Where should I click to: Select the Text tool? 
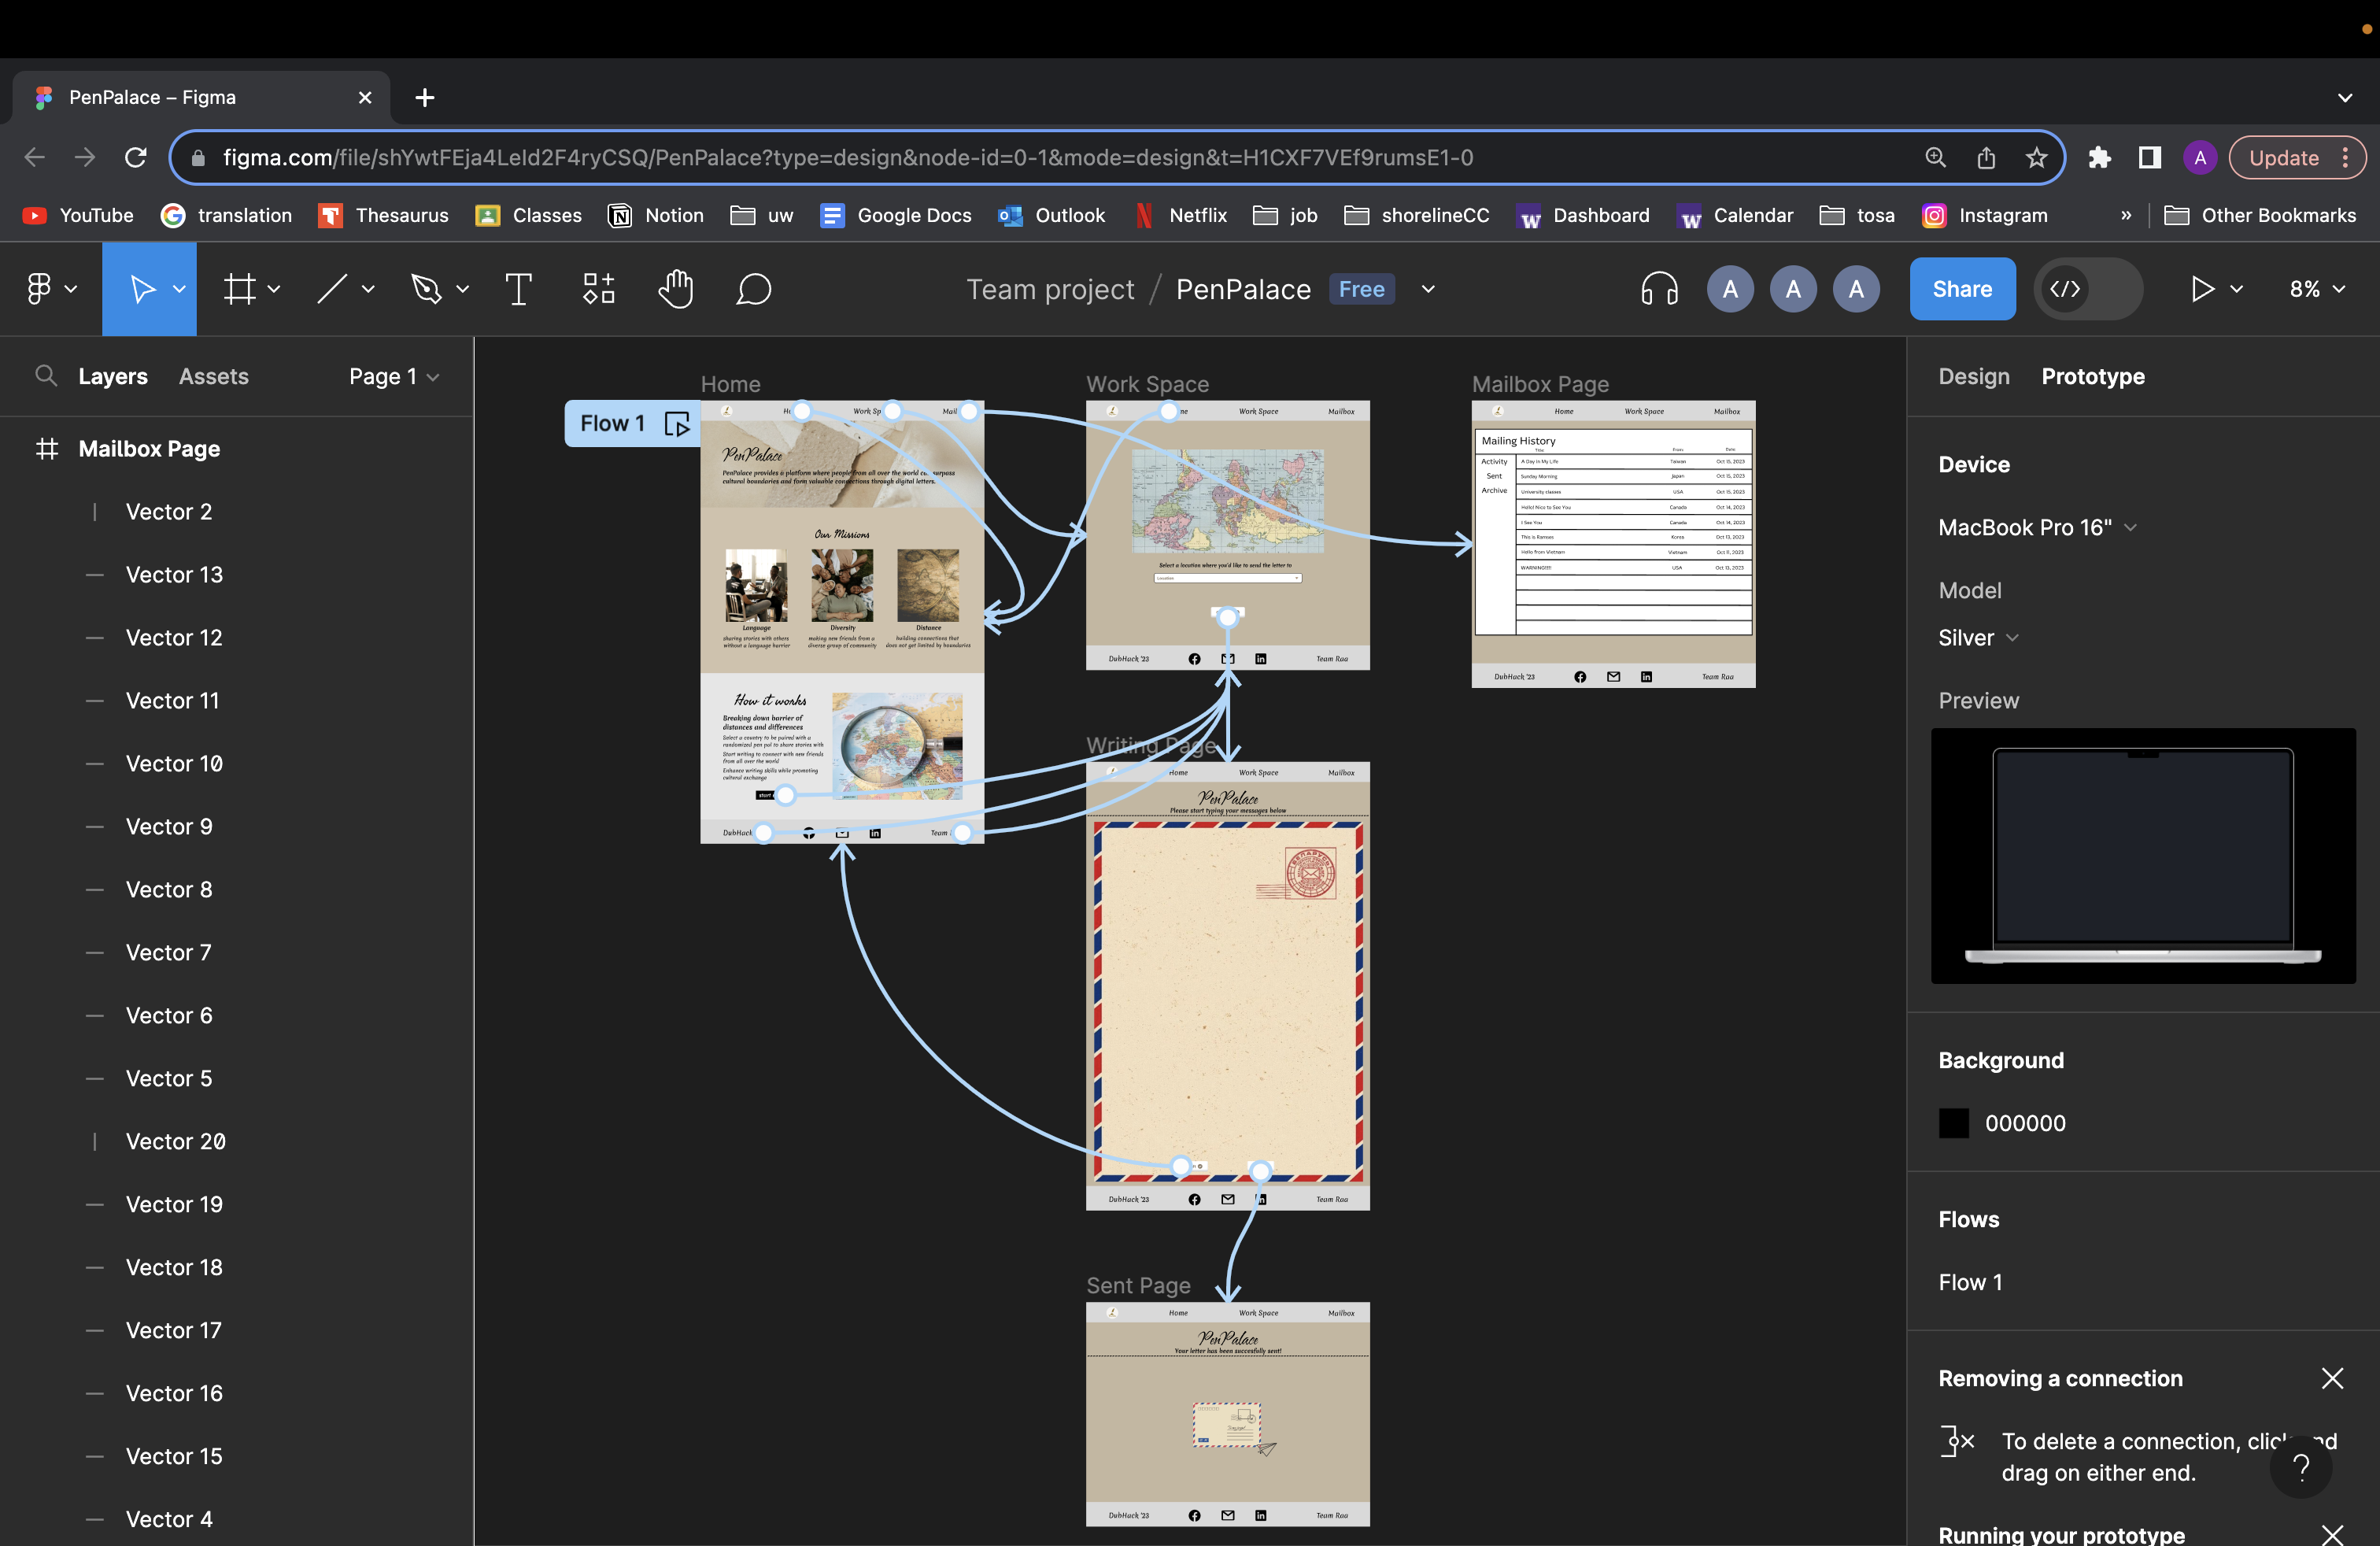tap(518, 289)
